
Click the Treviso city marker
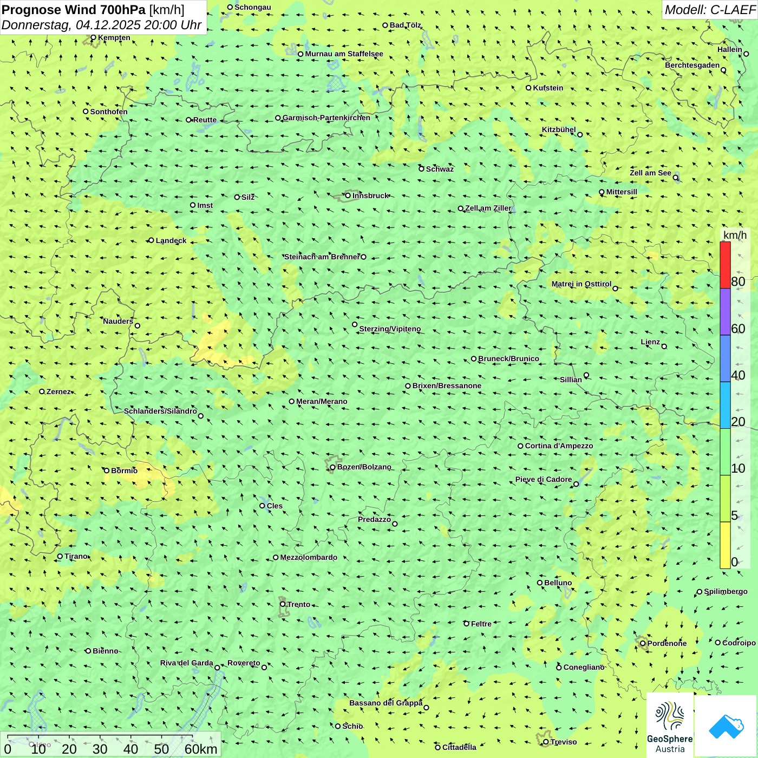(546, 742)
